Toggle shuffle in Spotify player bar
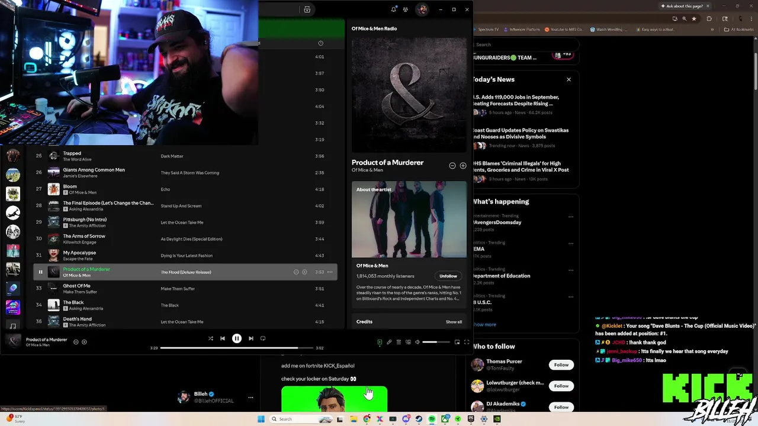Viewport: 758px width, 426px height. click(x=210, y=338)
